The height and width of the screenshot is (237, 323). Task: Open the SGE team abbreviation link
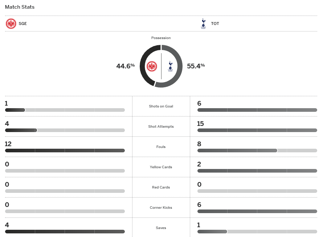tap(23, 24)
